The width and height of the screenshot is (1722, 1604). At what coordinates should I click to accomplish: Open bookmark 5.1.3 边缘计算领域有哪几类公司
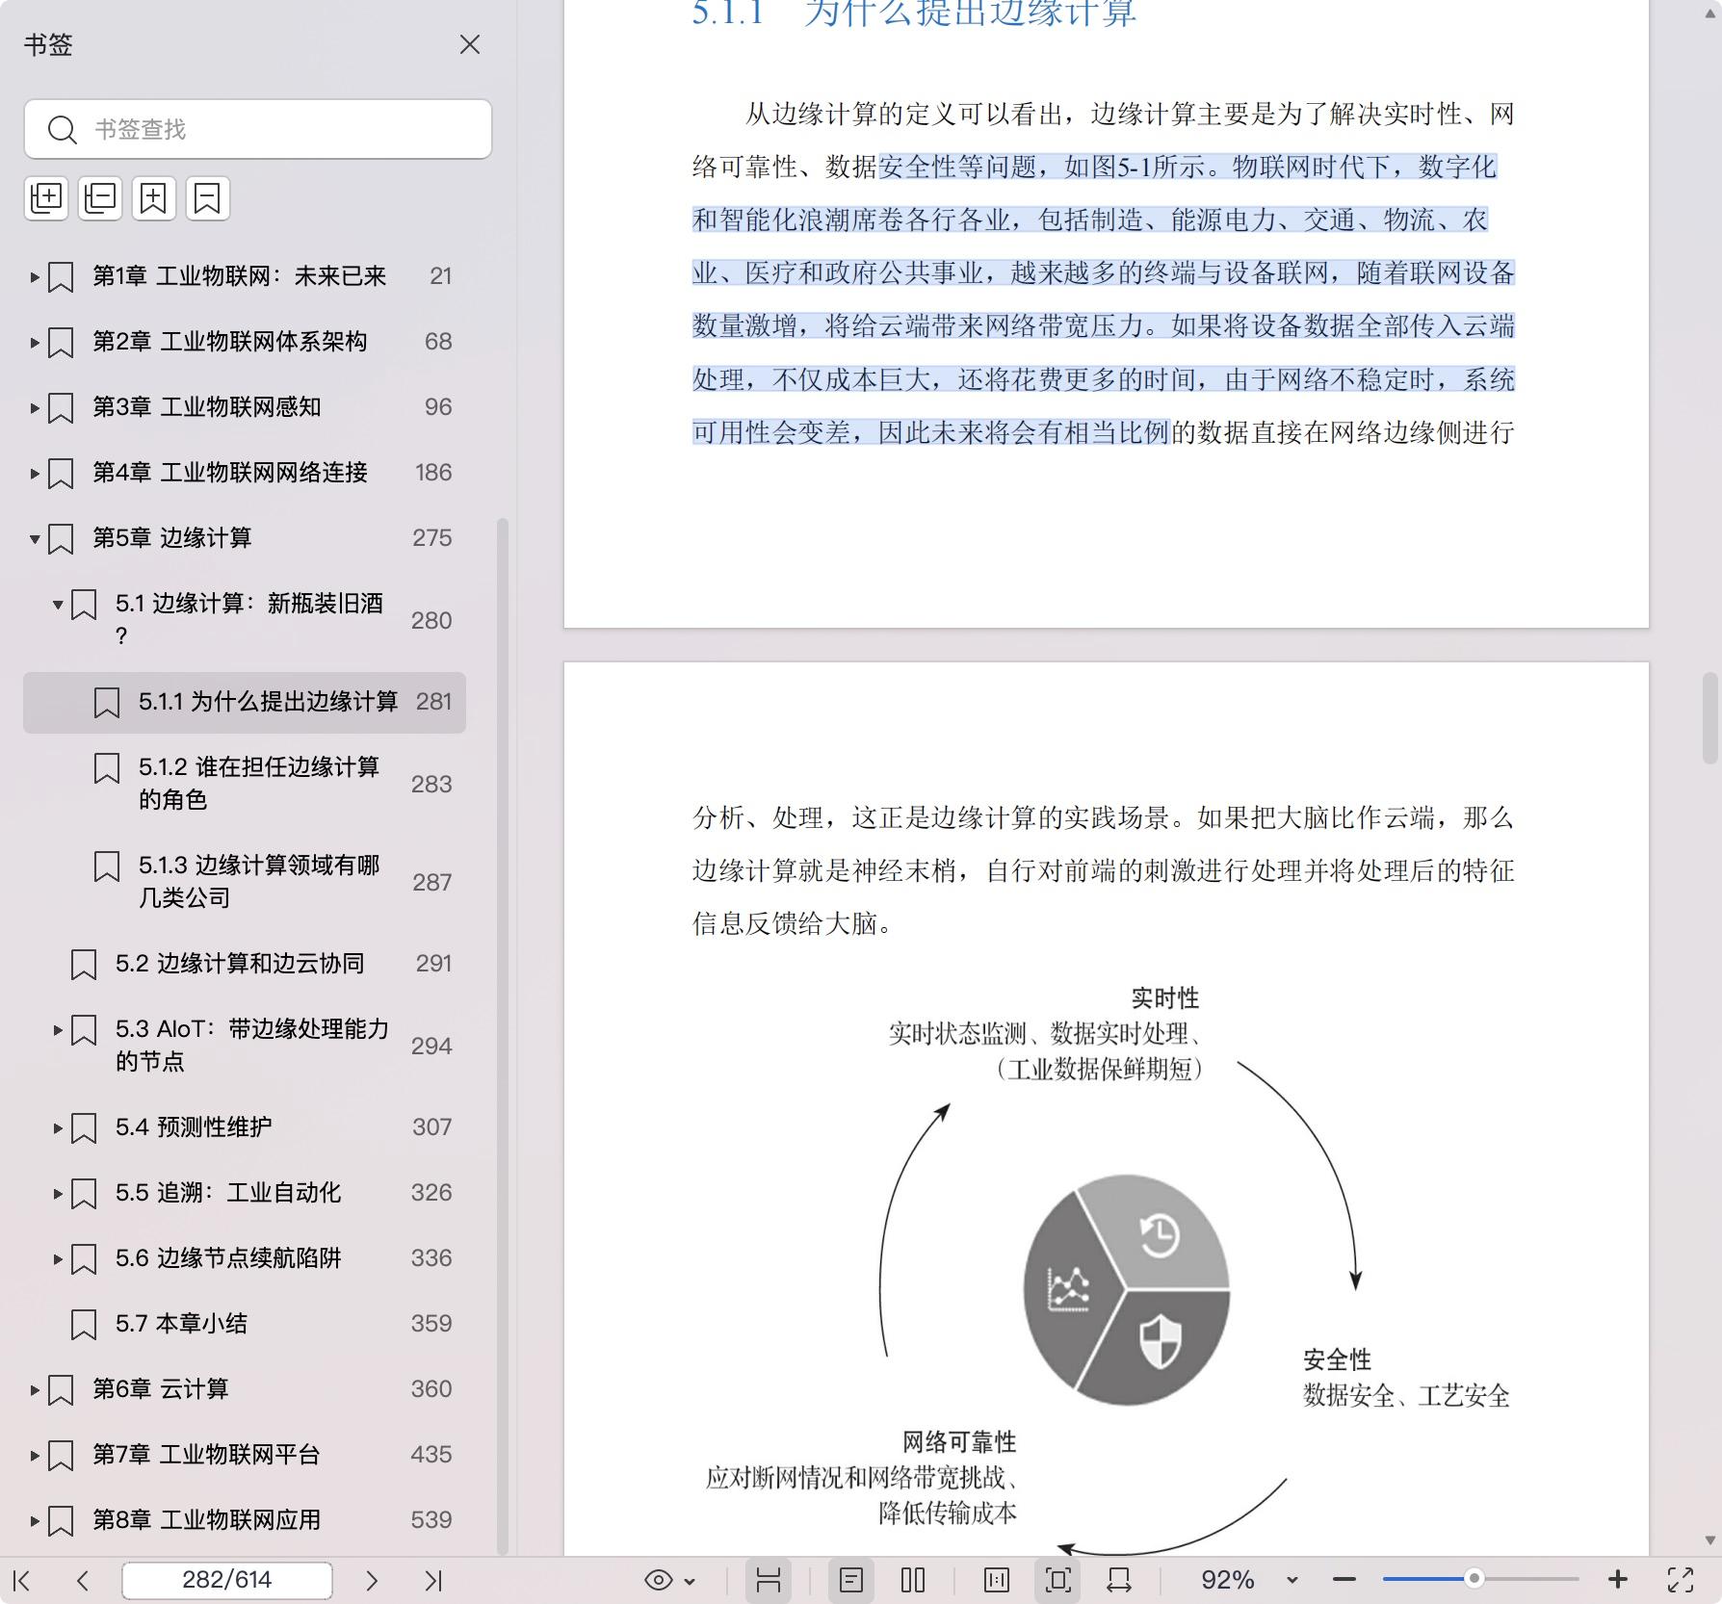click(259, 881)
